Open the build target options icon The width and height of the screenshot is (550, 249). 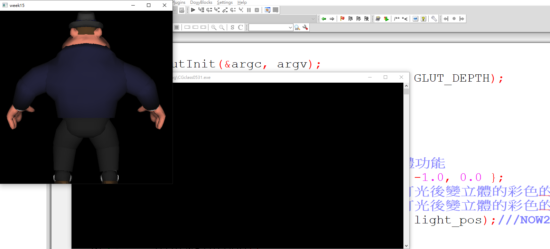coord(182,10)
